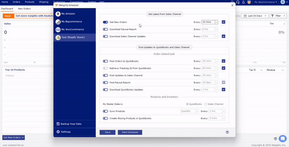Expand Download QuickBooks Updates options arrow

pos(223,90)
